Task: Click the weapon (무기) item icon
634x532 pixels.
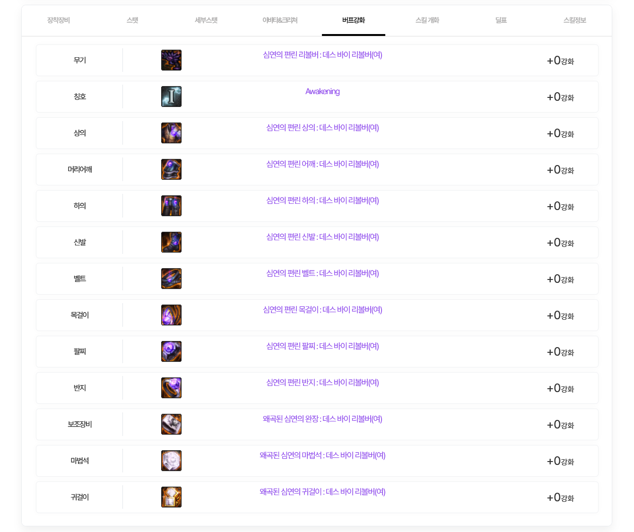Action: [171, 60]
